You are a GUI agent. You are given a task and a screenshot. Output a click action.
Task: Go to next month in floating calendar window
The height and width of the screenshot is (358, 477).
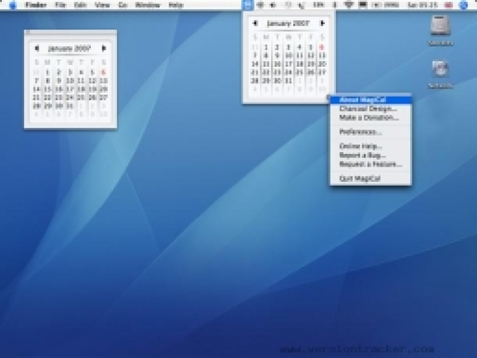coord(104,48)
